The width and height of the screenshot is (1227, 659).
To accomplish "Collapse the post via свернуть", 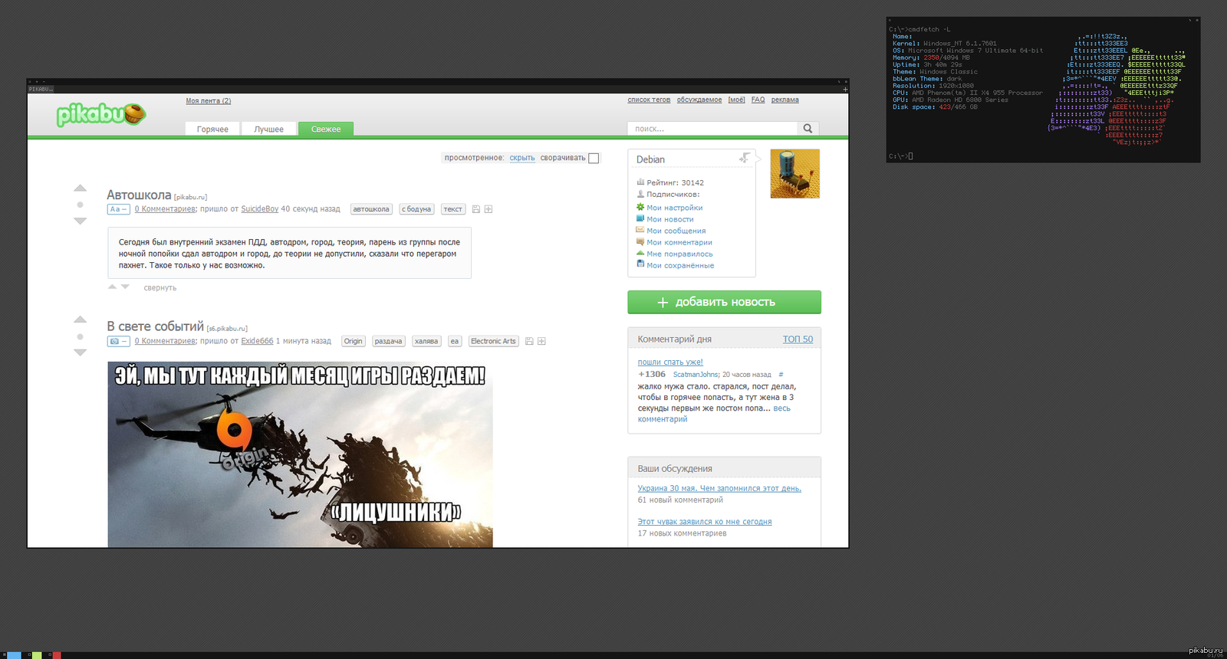I will click(x=160, y=288).
